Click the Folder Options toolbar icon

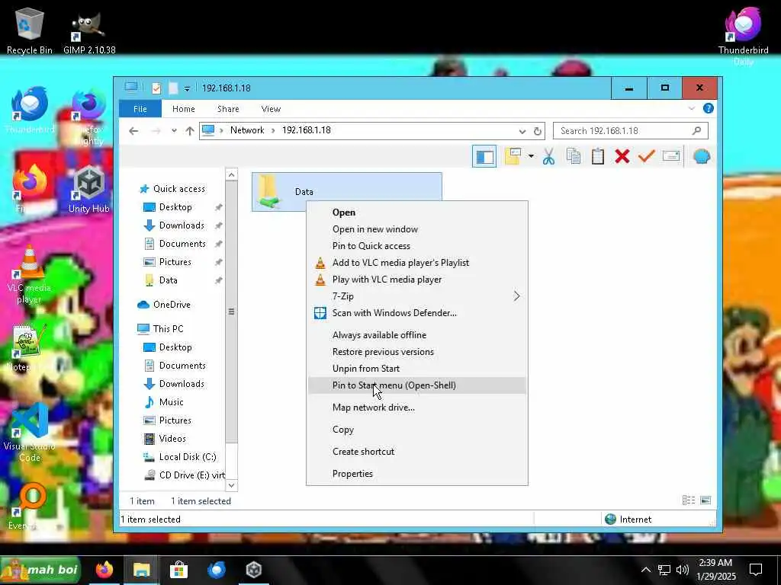[x=513, y=157]
